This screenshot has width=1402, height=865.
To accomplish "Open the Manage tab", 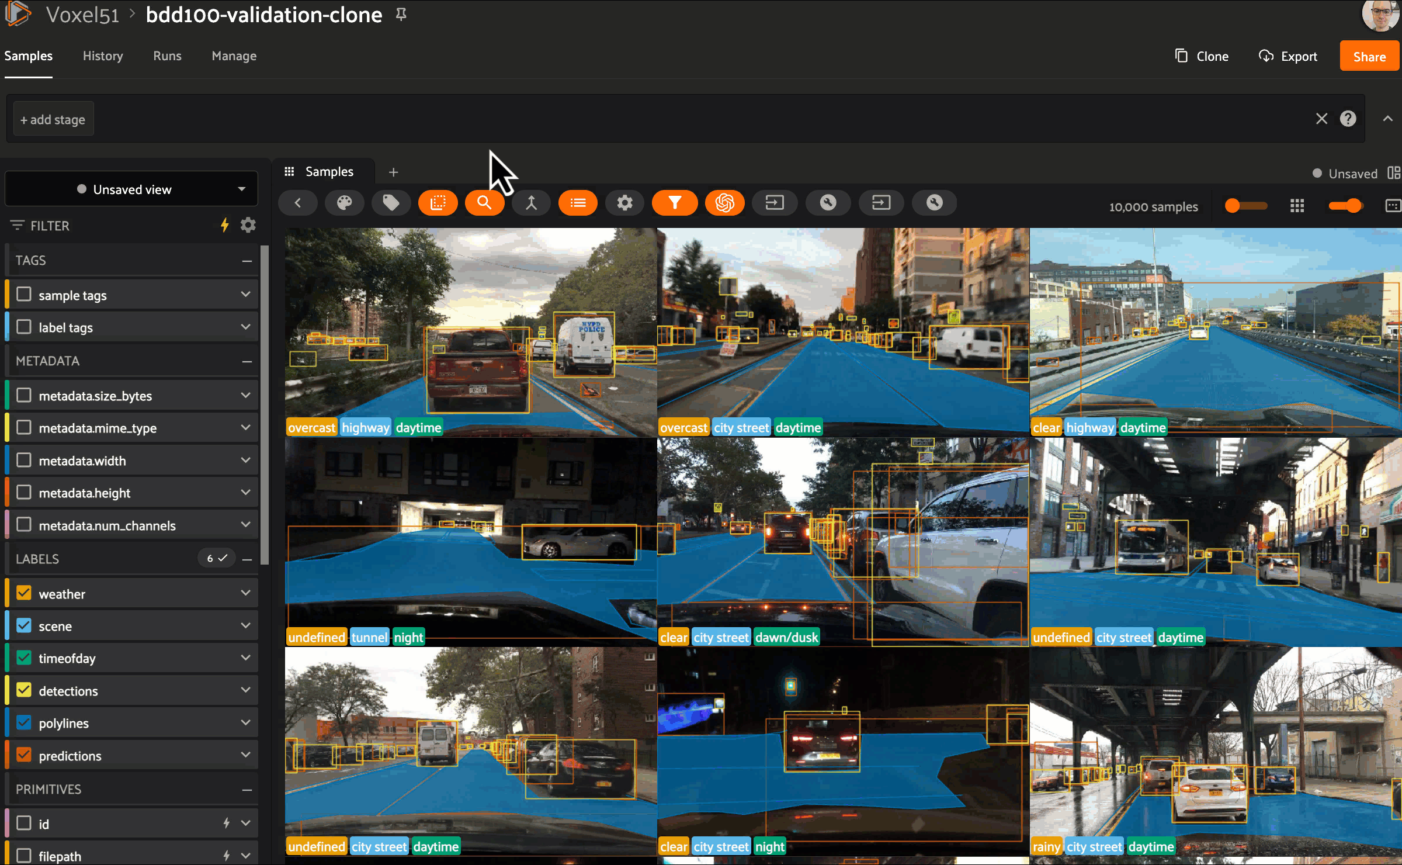I will 234,56.
